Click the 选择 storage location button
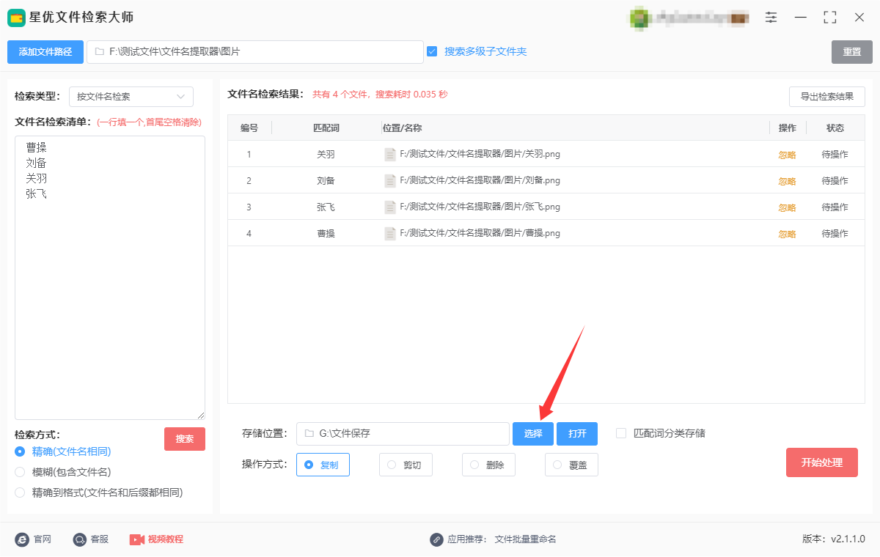Image resolution: width=880 pixels, height=557 pixels. click(533, 434)
